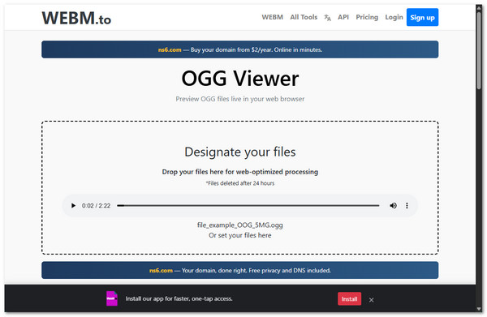Open the top ns6.com domain ad banner

pyautogui.click(x=239, y=49)
